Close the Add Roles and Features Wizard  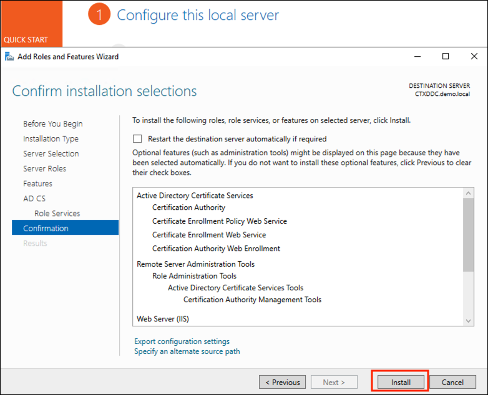(x=474, y=57)
